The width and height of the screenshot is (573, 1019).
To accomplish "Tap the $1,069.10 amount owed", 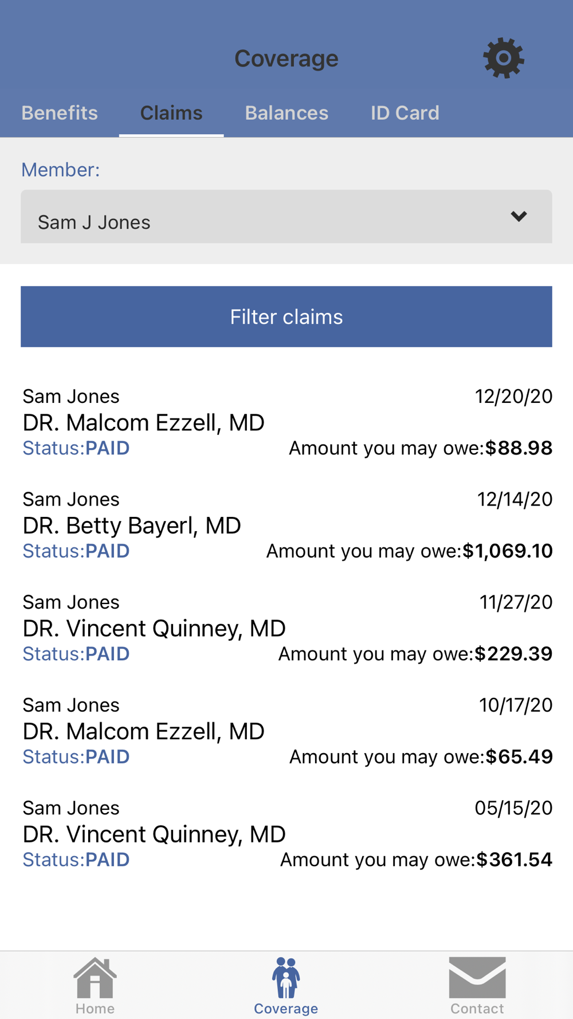I will coord(508,551).
